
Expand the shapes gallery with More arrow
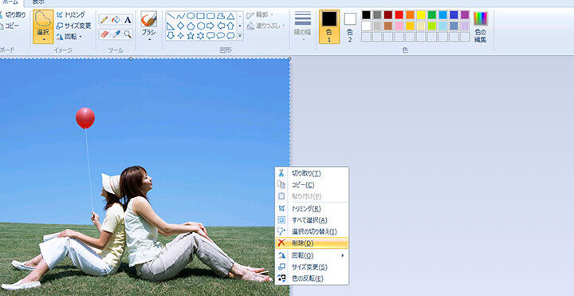point(240,36)
